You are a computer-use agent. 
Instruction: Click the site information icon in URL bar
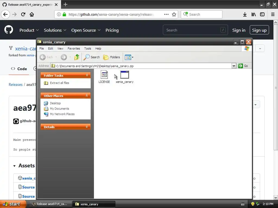point(59,14)
